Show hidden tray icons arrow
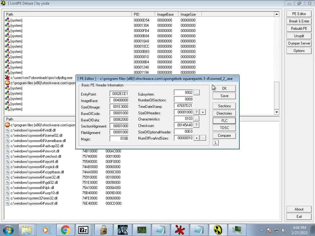This screenshot has width=315, height=236. tap(261, 230)
